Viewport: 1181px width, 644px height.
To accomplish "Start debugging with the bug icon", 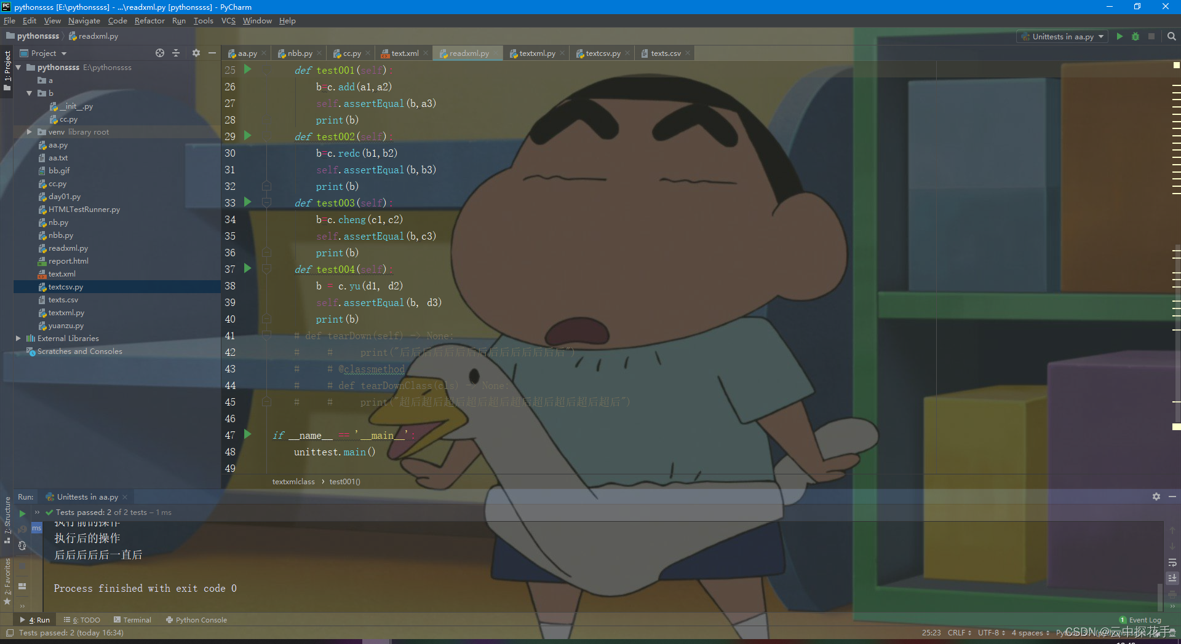I will coord(1135,36).
